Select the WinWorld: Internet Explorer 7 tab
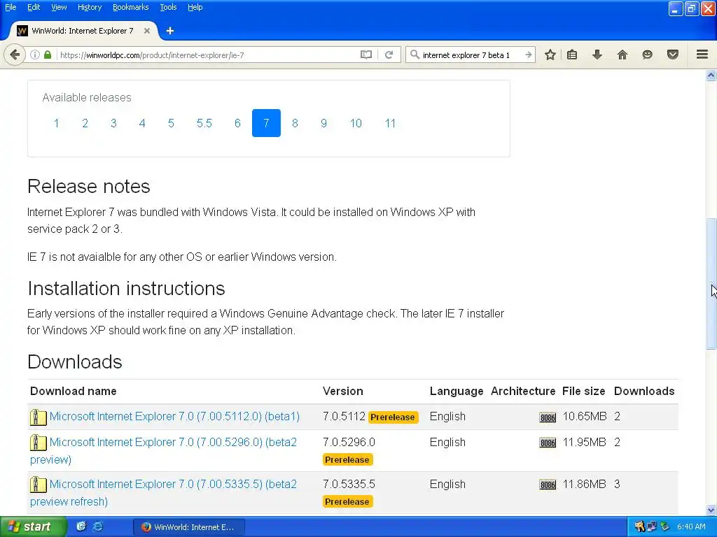The height and width of the screenshot is (537, 717). click(83, 31)
